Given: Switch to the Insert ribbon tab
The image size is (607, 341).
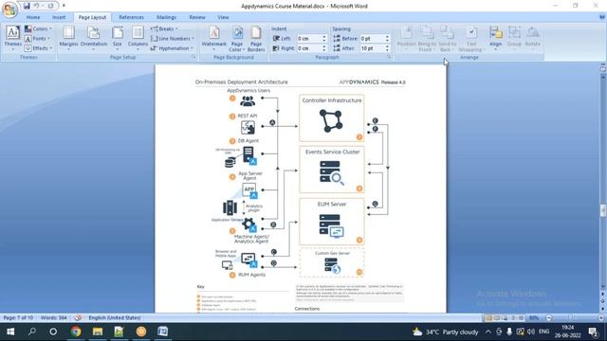Looking at the screenshot, I should [x=59, y=17].
